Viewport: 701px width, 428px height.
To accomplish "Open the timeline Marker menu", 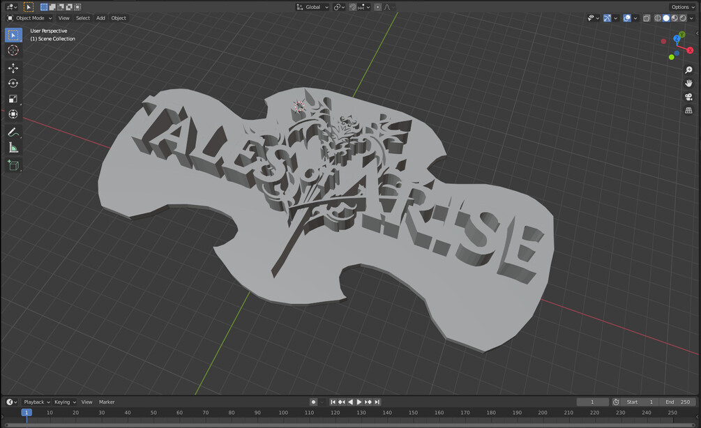I will point(107,402).
